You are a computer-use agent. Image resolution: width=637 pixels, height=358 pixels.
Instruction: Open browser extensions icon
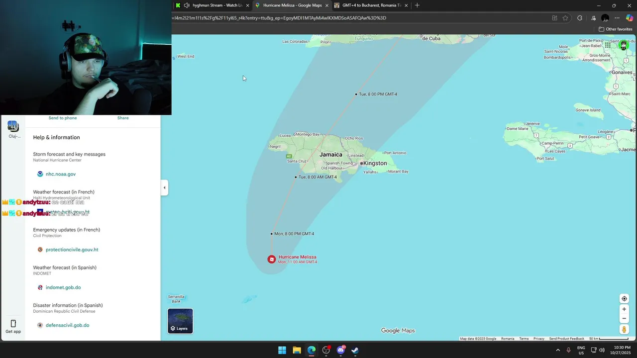(580, 18)
